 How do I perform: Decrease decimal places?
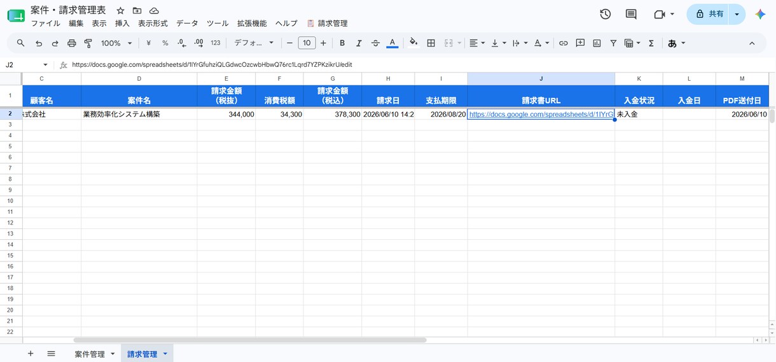pyautogui.click(x=182, y=43)
